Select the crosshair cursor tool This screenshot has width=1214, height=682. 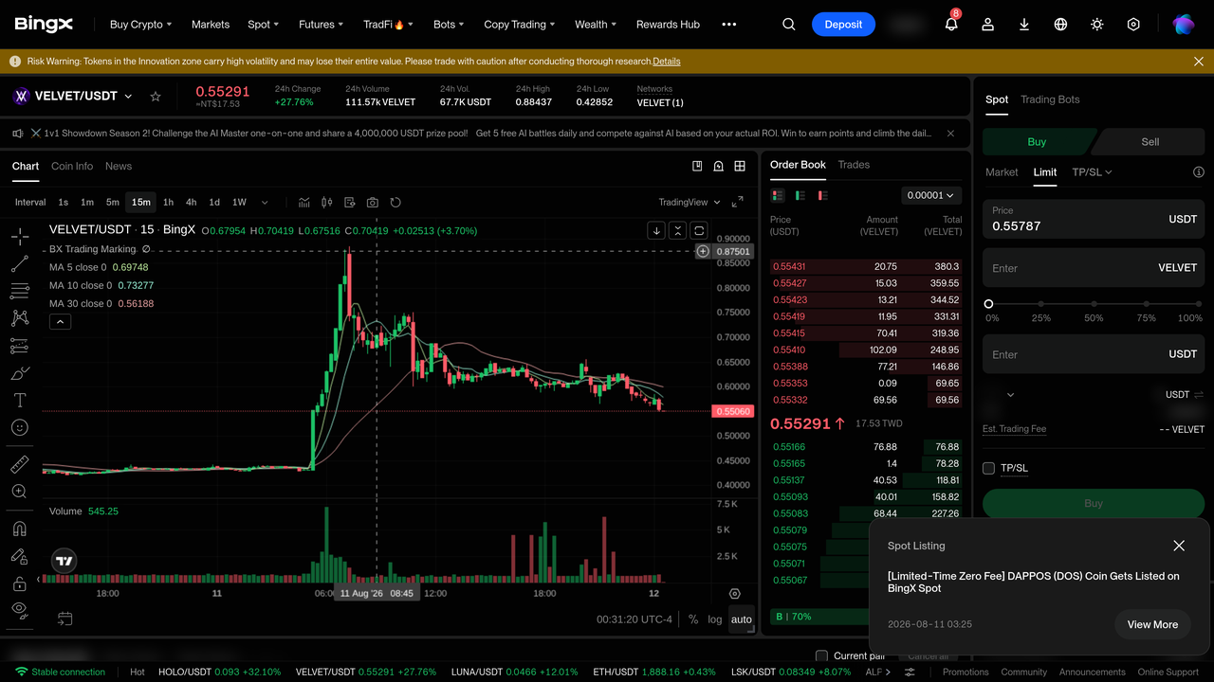click(20, 237)
